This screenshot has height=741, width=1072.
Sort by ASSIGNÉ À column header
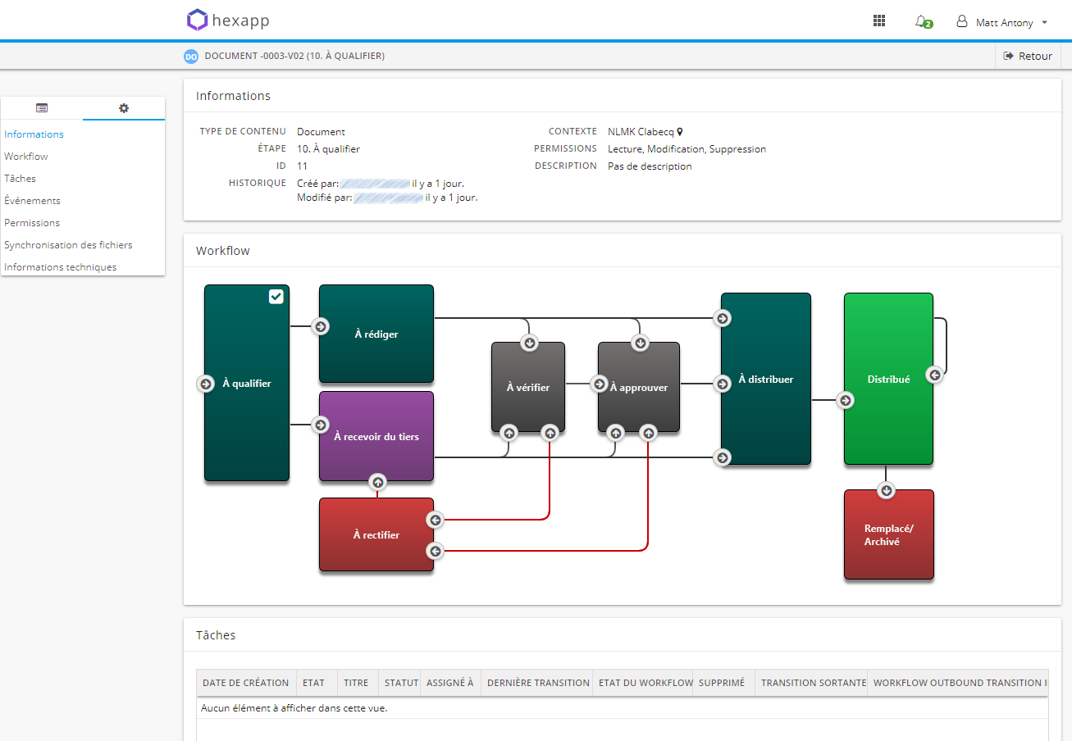coord(450,683)
